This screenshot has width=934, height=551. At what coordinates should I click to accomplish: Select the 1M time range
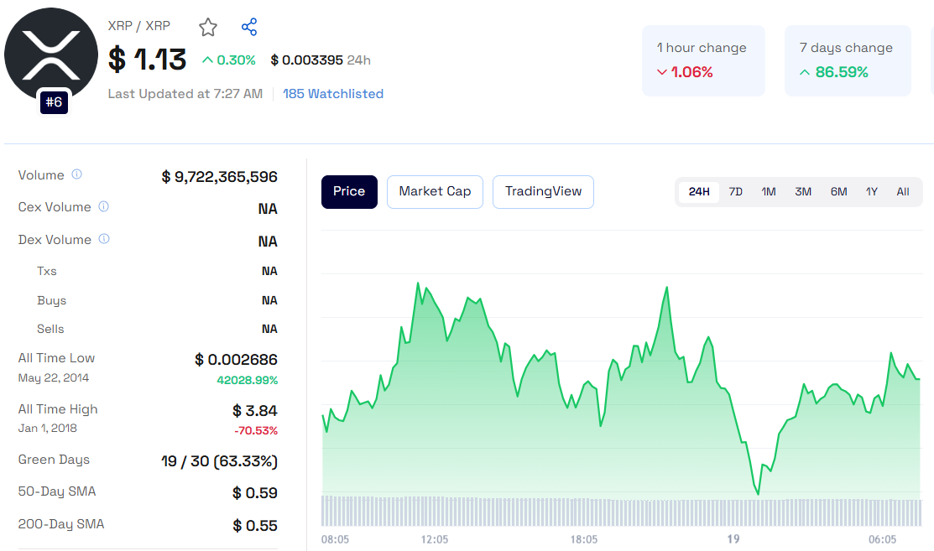coord(769,191)
